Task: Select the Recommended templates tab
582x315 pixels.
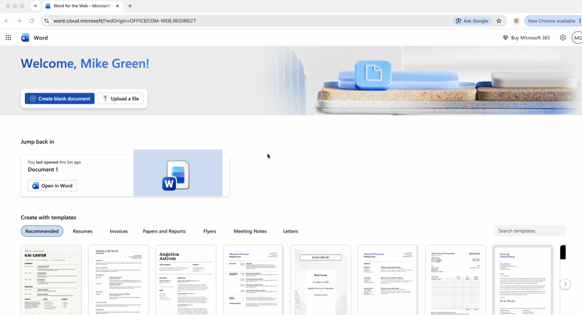Action: coord(42,231)
